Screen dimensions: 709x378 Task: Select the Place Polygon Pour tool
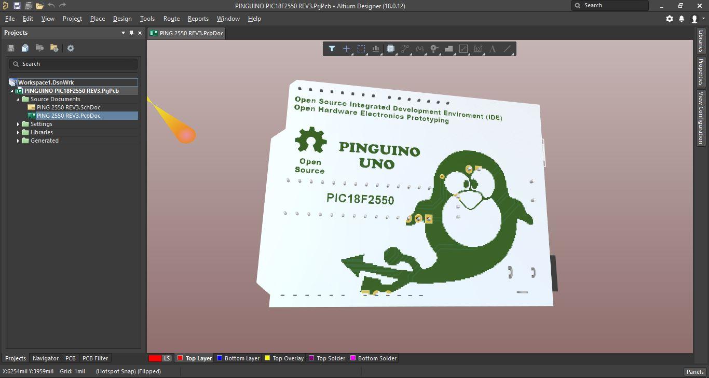449,49
